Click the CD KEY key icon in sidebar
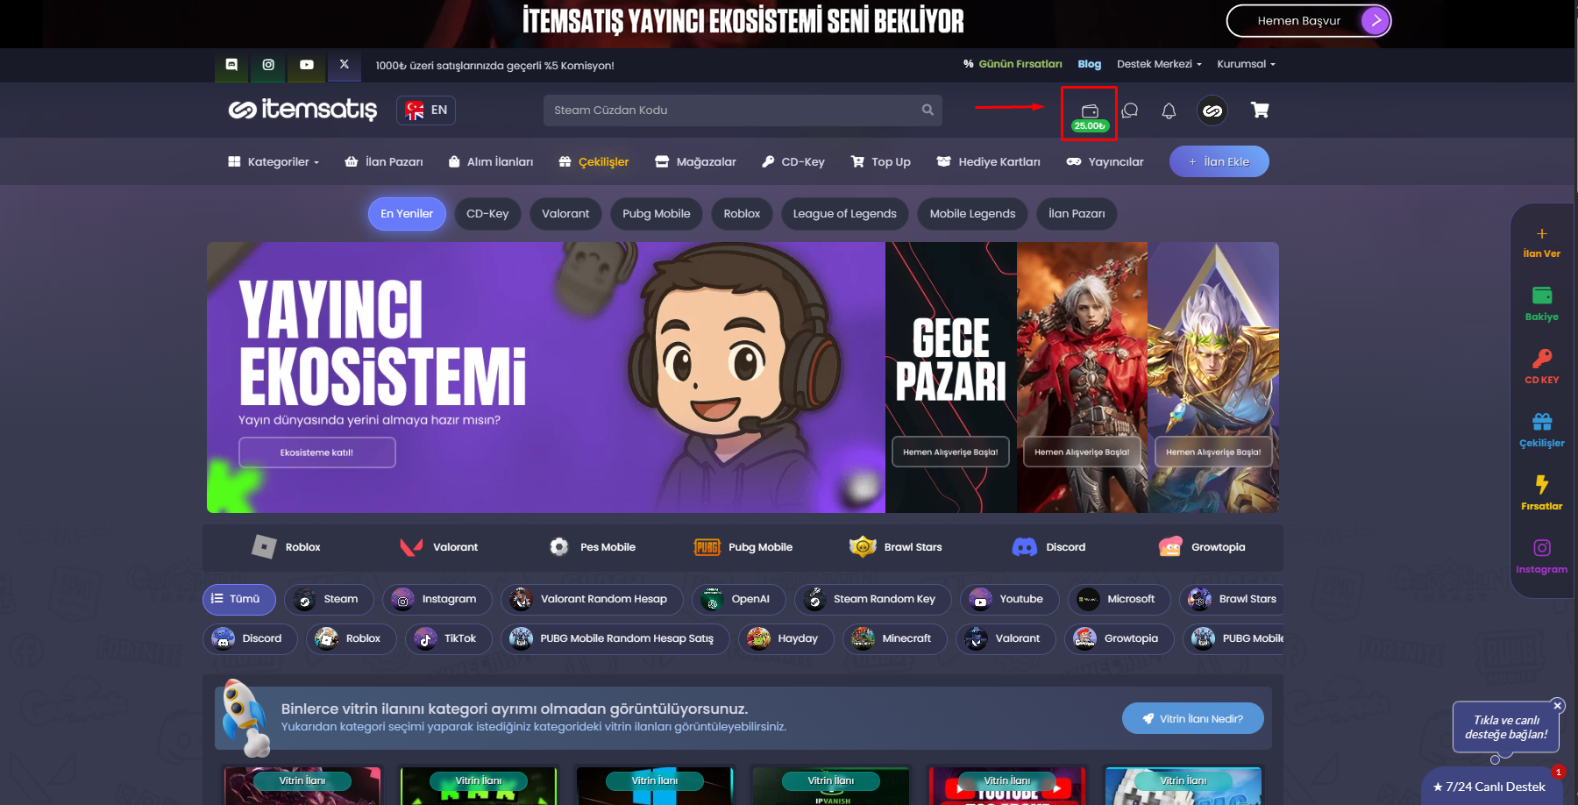Viewport: 1578px width, 805px height. click(1542, 359)
